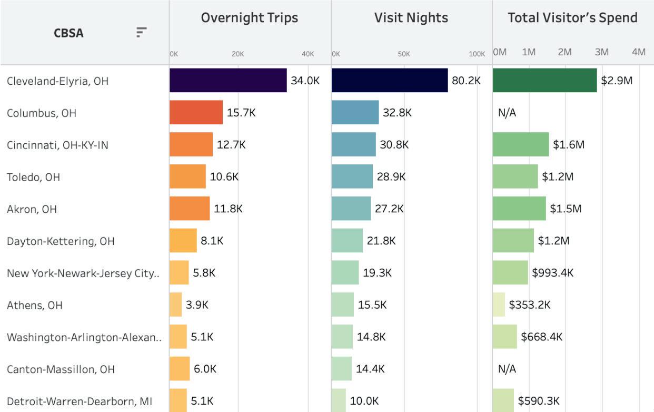Image resolution: width=654 pixels, height=412 pixels.
Task: Select New York-Newark-Jersey City row label
Action: tap(83, 273)
